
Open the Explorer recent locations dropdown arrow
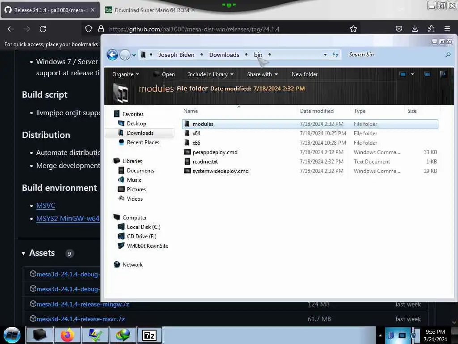click(134, 55)
